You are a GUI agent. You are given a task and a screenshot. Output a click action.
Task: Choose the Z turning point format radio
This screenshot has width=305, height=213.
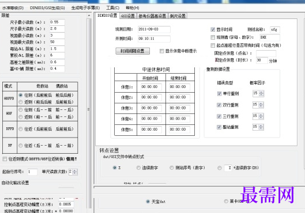tap(115, 168)
